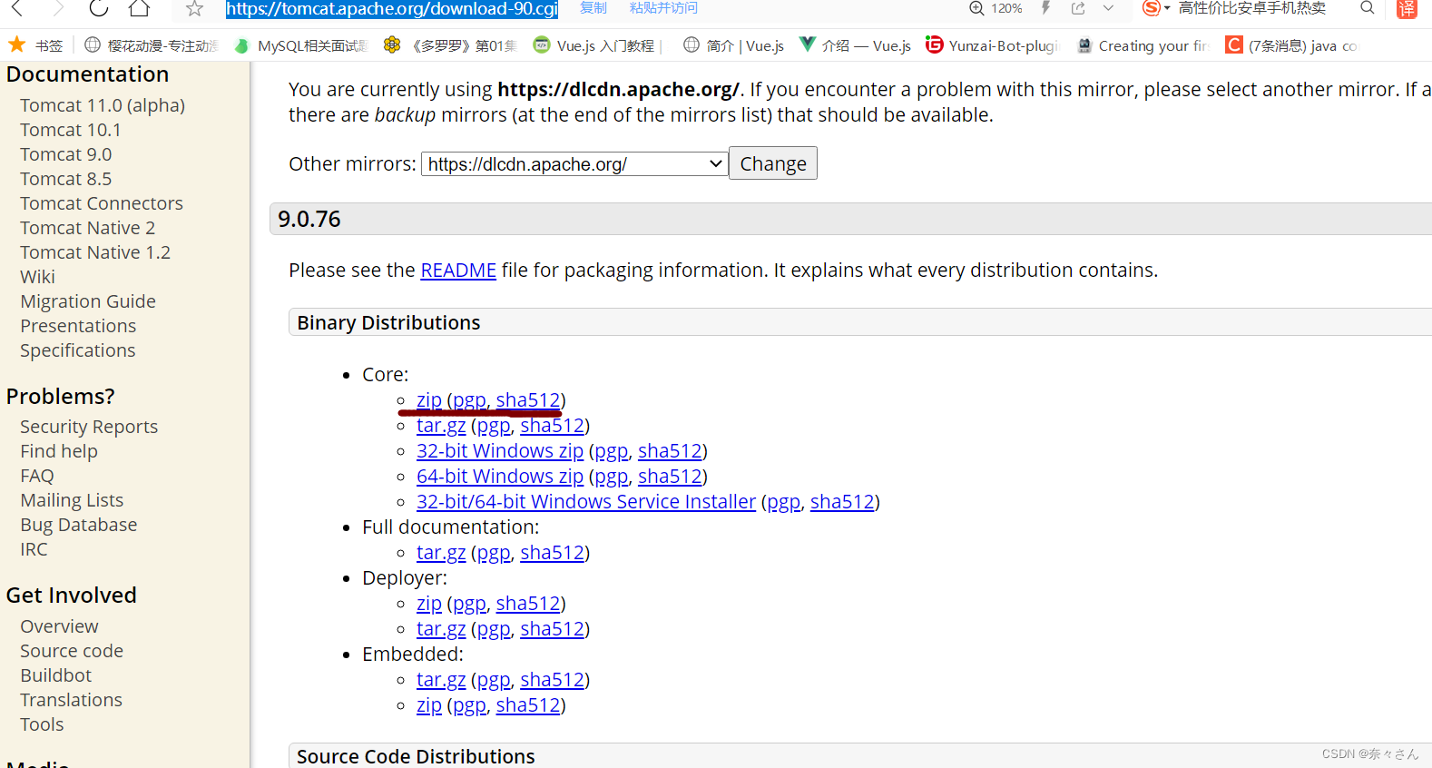
Task: Open the Translations link
Action: 72,700
